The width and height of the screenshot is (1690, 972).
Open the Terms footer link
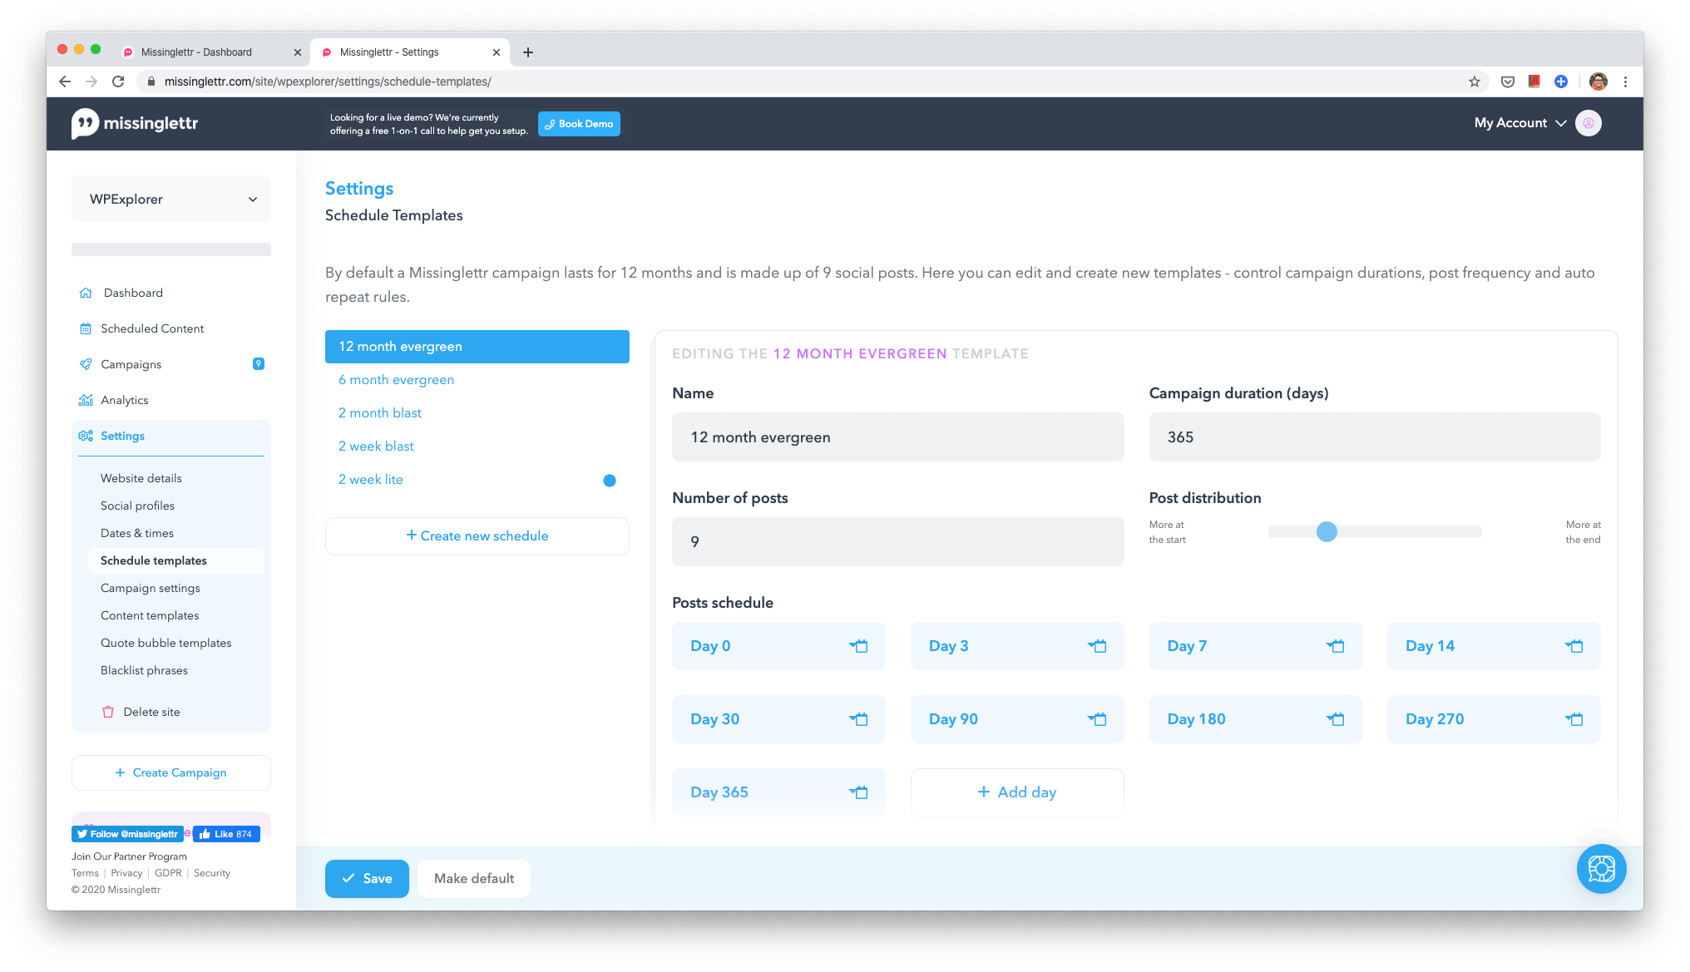[x=85, y=873]
